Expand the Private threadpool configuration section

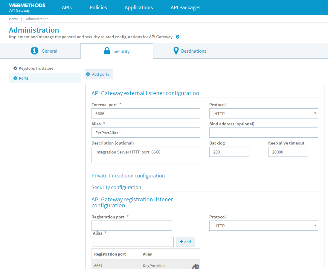pos(128,176)
